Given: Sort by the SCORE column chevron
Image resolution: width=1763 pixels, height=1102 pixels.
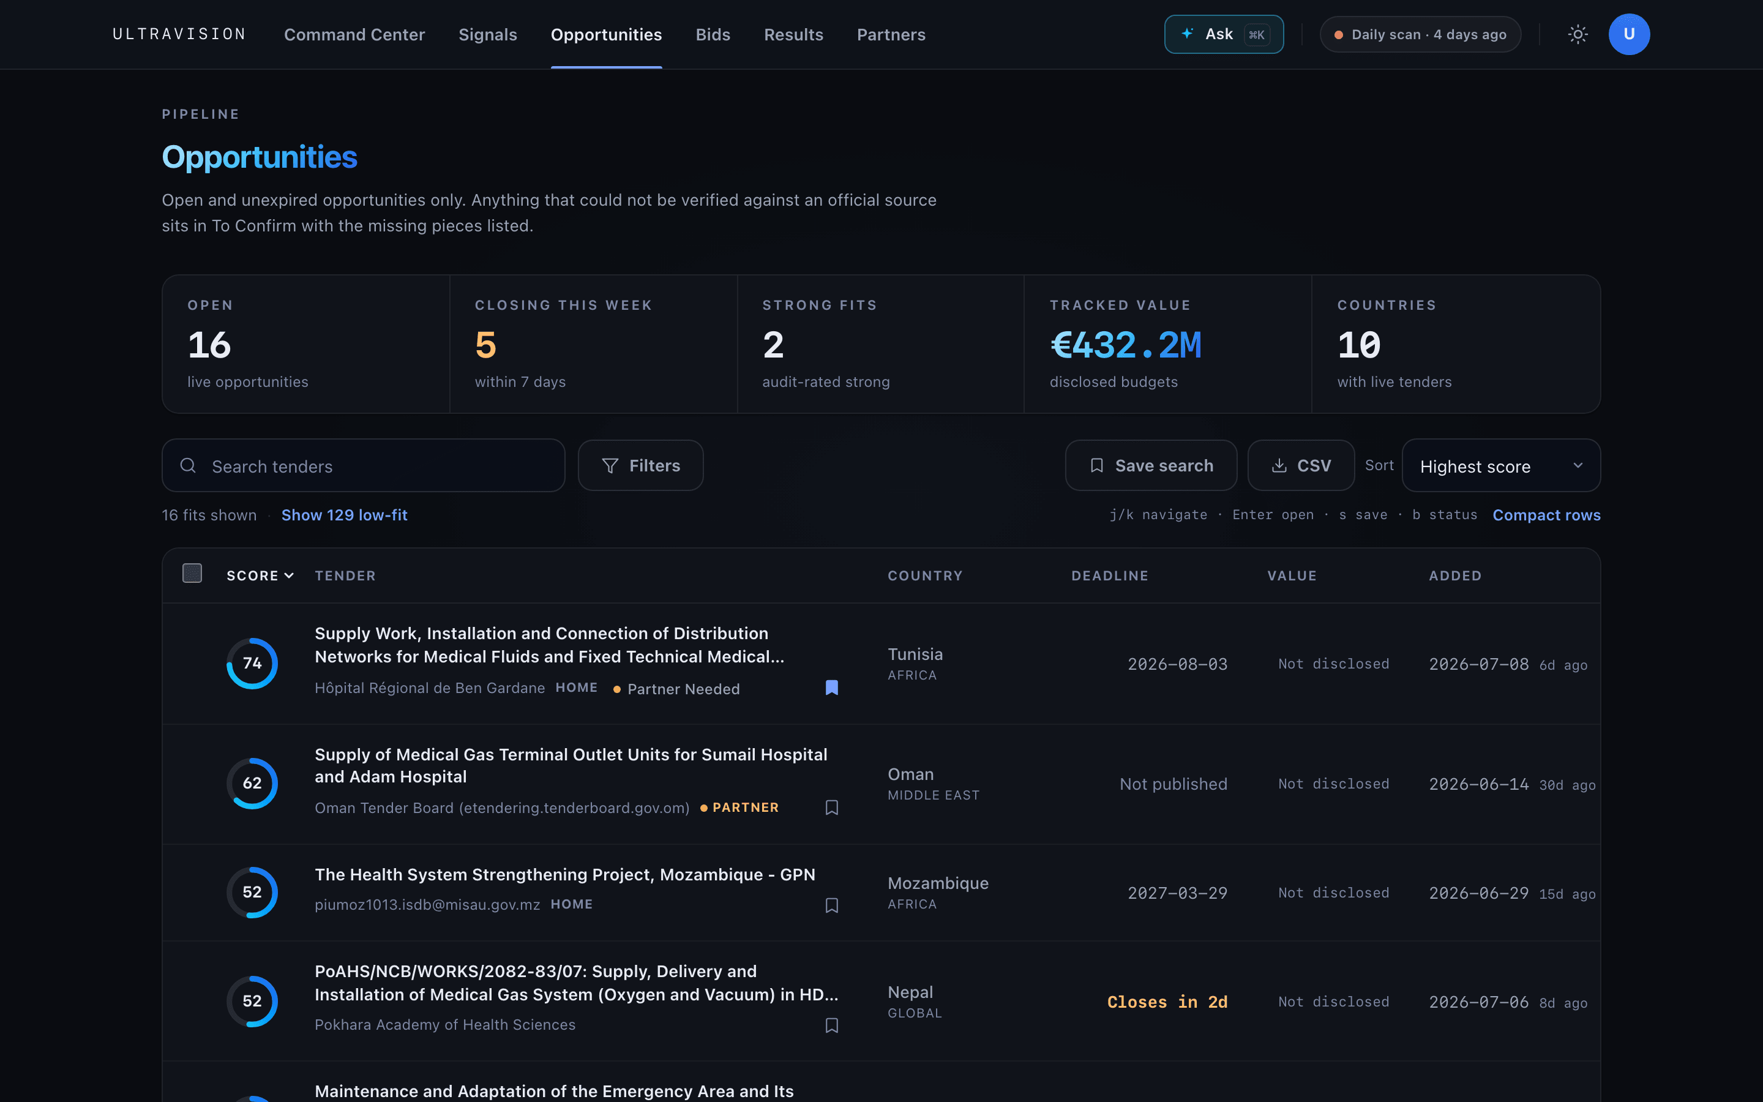Looking at the screenshot, I should pyautogui.click(x=289, y=575).
